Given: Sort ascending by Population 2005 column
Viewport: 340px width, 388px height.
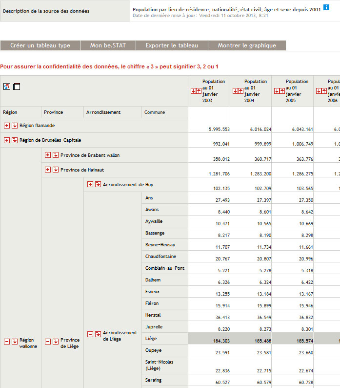Looking at the screenshot, I should [282, 91].
